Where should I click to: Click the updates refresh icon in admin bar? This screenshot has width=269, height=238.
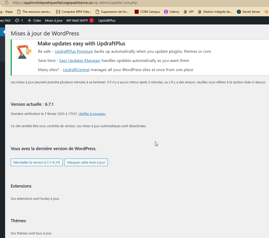tap(17, 20)
